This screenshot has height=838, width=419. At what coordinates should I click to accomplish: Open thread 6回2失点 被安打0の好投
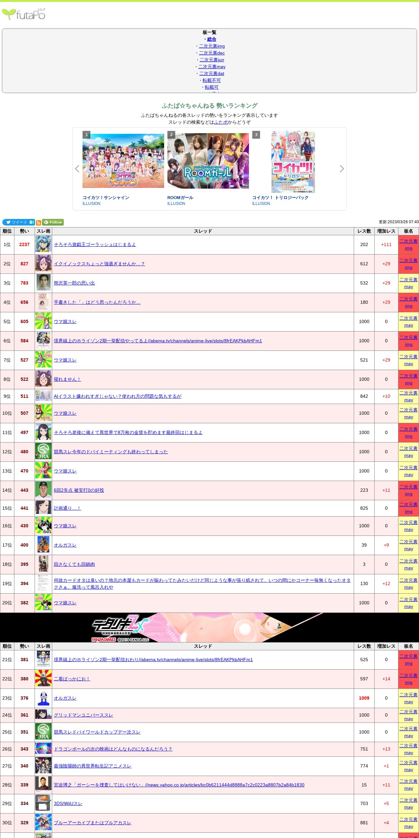point(79,490)
